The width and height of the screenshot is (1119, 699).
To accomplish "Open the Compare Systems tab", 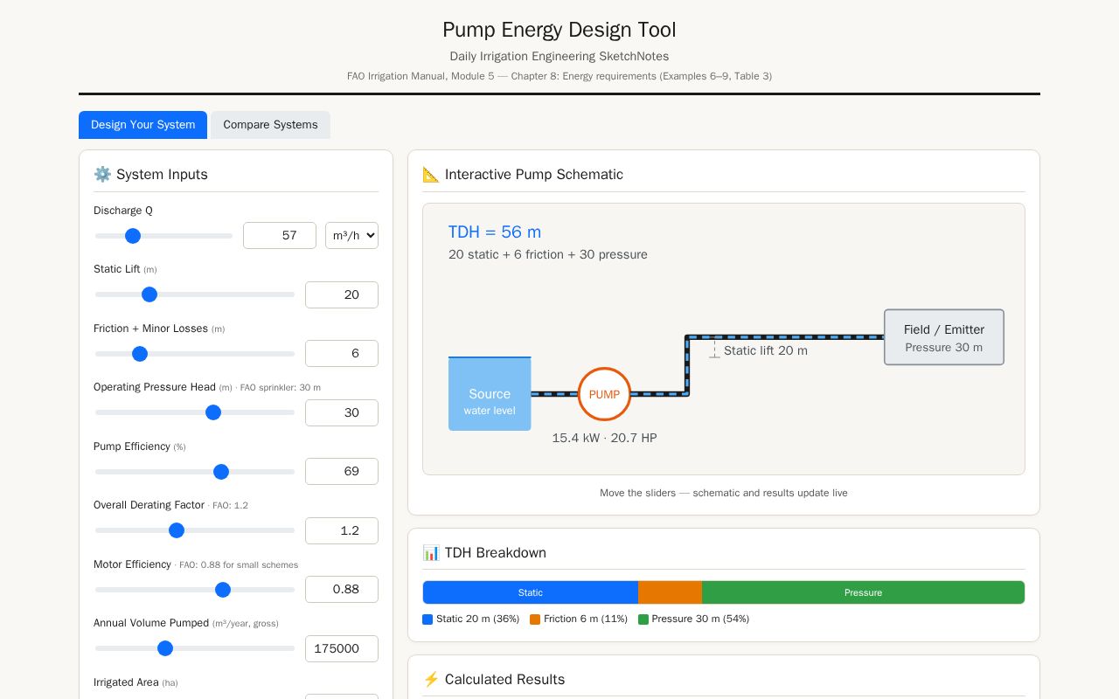I will coord(270,125).
